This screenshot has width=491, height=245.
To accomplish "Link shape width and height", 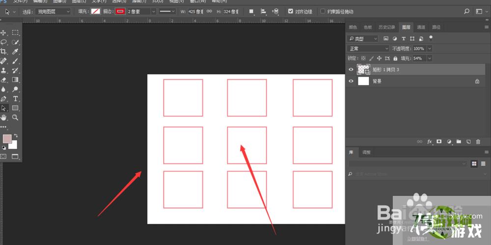I will coord(209,11).
